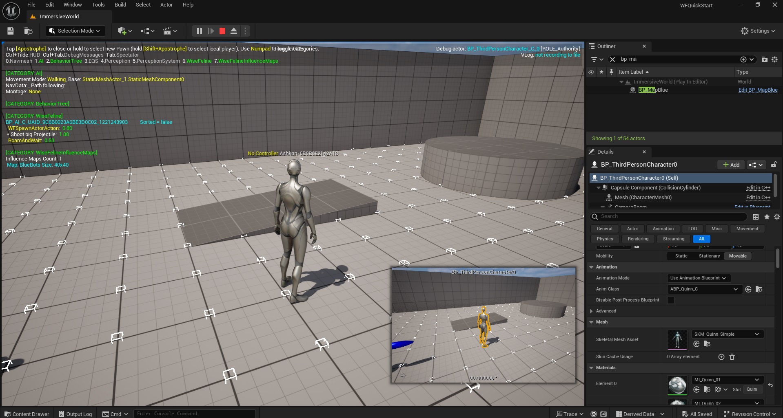Lock the Details panel selection
The image size is (783, 418).
(774, 165)
